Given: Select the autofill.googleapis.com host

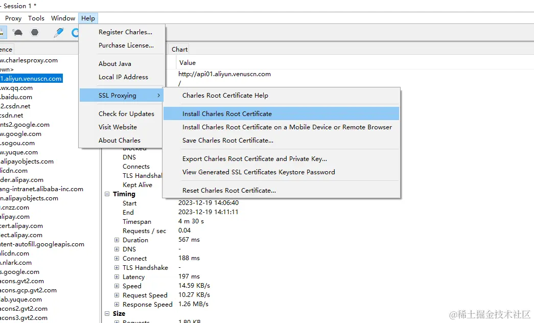Looking at the screenshot, I should [42, 244].
